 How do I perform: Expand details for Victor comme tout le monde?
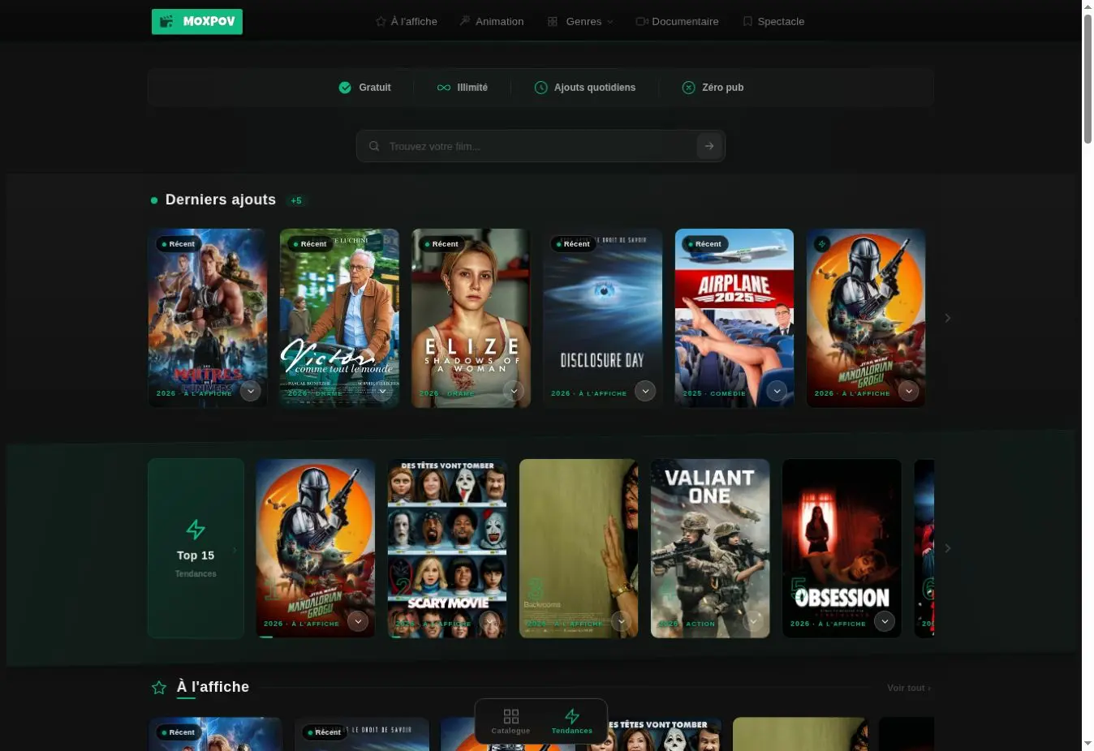coord(382,391)
